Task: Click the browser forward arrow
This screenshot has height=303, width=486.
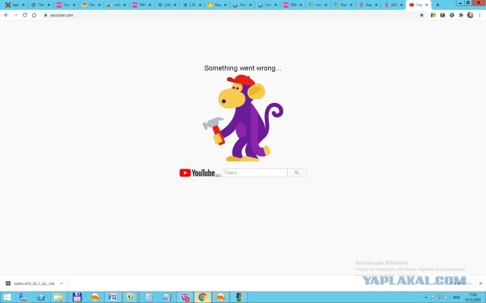Action: pyautogui.click(x=15, y=15)
